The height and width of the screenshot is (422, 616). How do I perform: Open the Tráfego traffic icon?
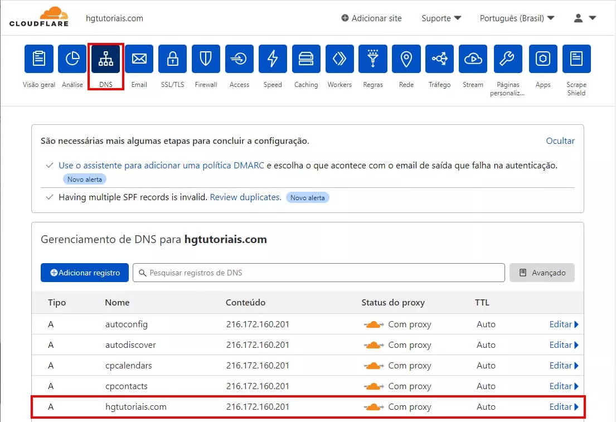coord(440,59)
